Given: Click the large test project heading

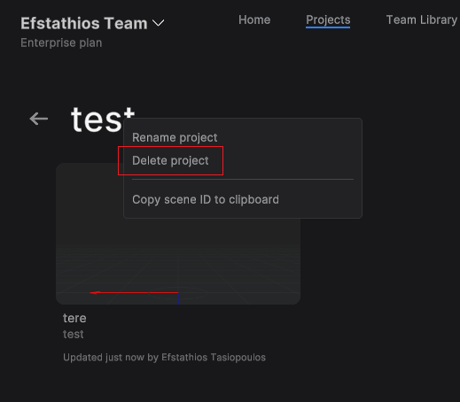Looking at the screenshot, I should tap(97, 120).
